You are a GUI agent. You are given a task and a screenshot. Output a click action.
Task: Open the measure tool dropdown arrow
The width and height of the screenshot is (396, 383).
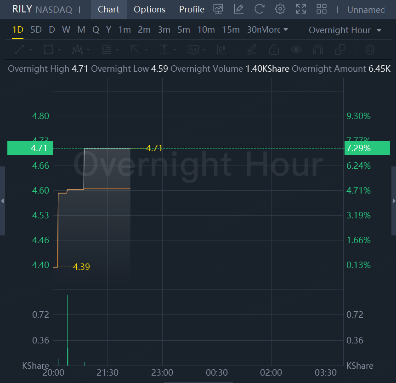pyautogui.click(x=175, y=50)
